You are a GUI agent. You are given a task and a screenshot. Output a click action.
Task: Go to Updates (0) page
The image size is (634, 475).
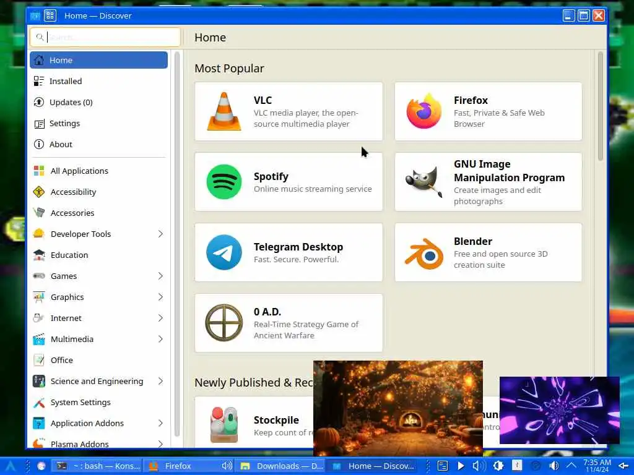click(x=98, y=102)
